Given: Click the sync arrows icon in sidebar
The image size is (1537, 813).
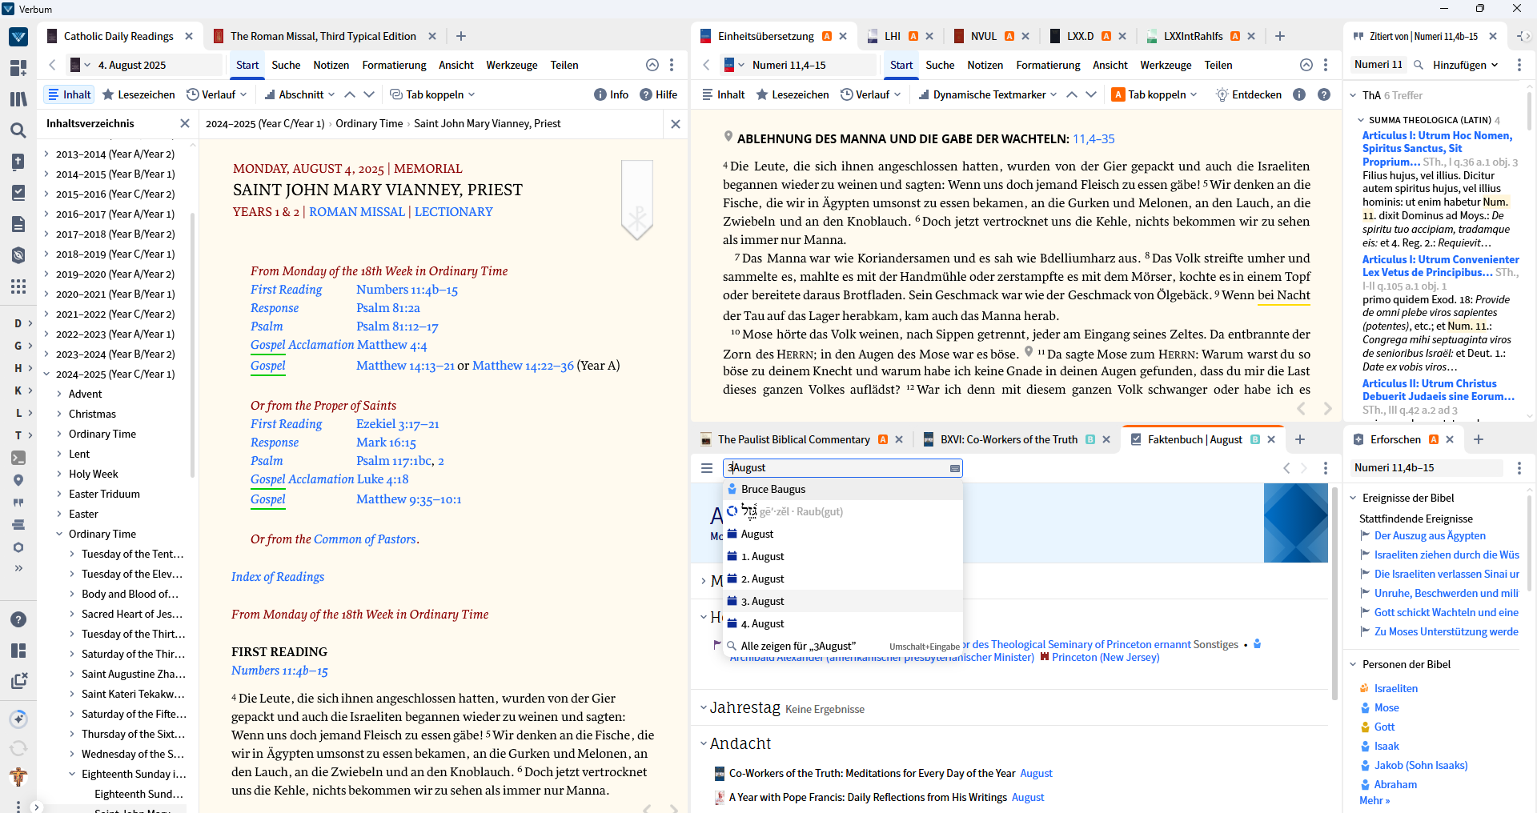Looking at the screenshot, I should (18, 748).
